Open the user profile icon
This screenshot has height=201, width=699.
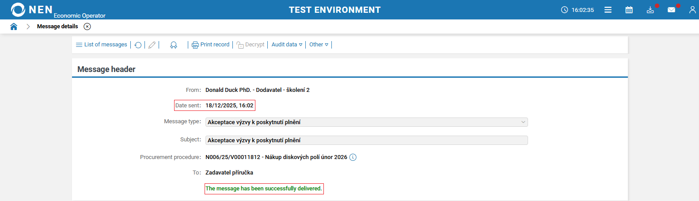692,10
